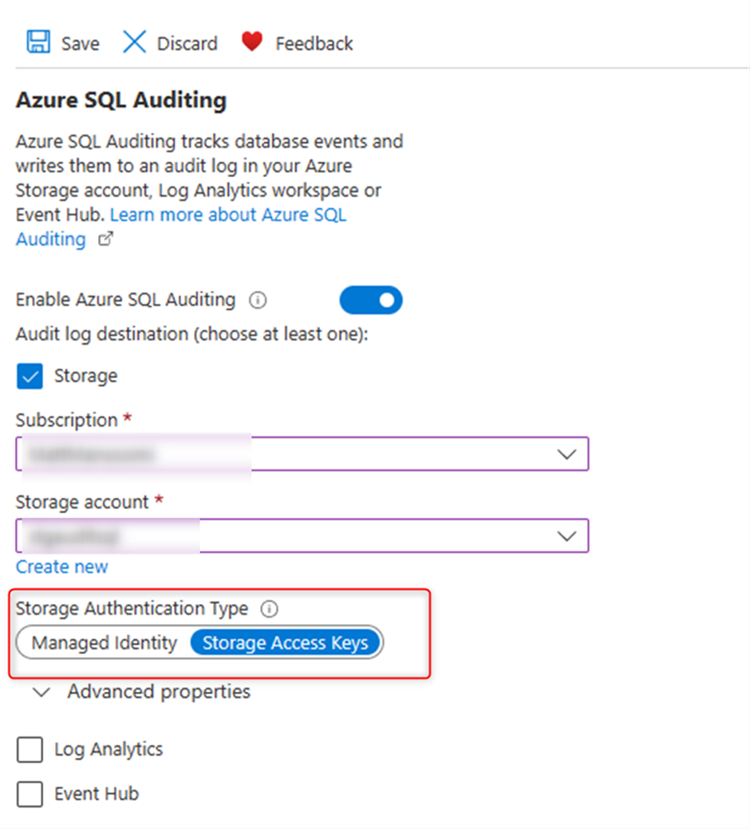Select Managed Identity authentication type
Viewport: 750px width, 829px height.
(x=105, y=643)
